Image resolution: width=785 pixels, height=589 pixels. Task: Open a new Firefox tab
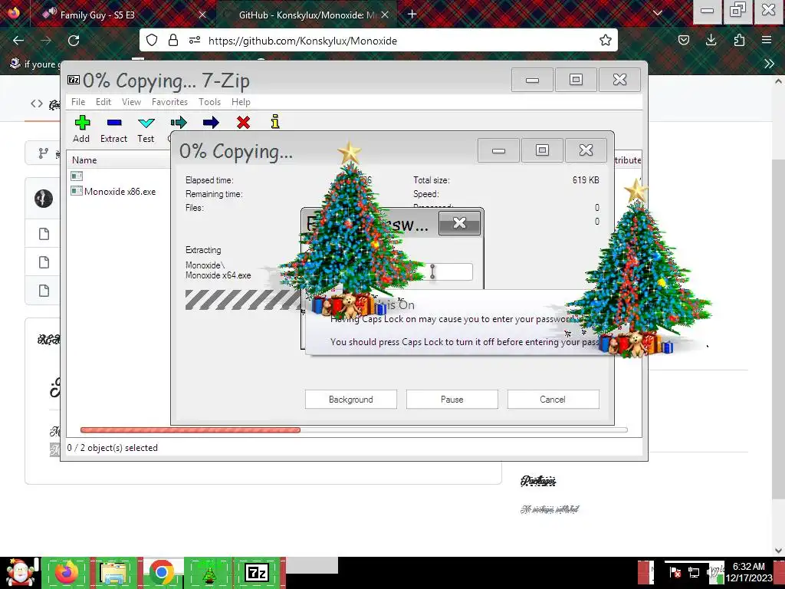(412, 14)
